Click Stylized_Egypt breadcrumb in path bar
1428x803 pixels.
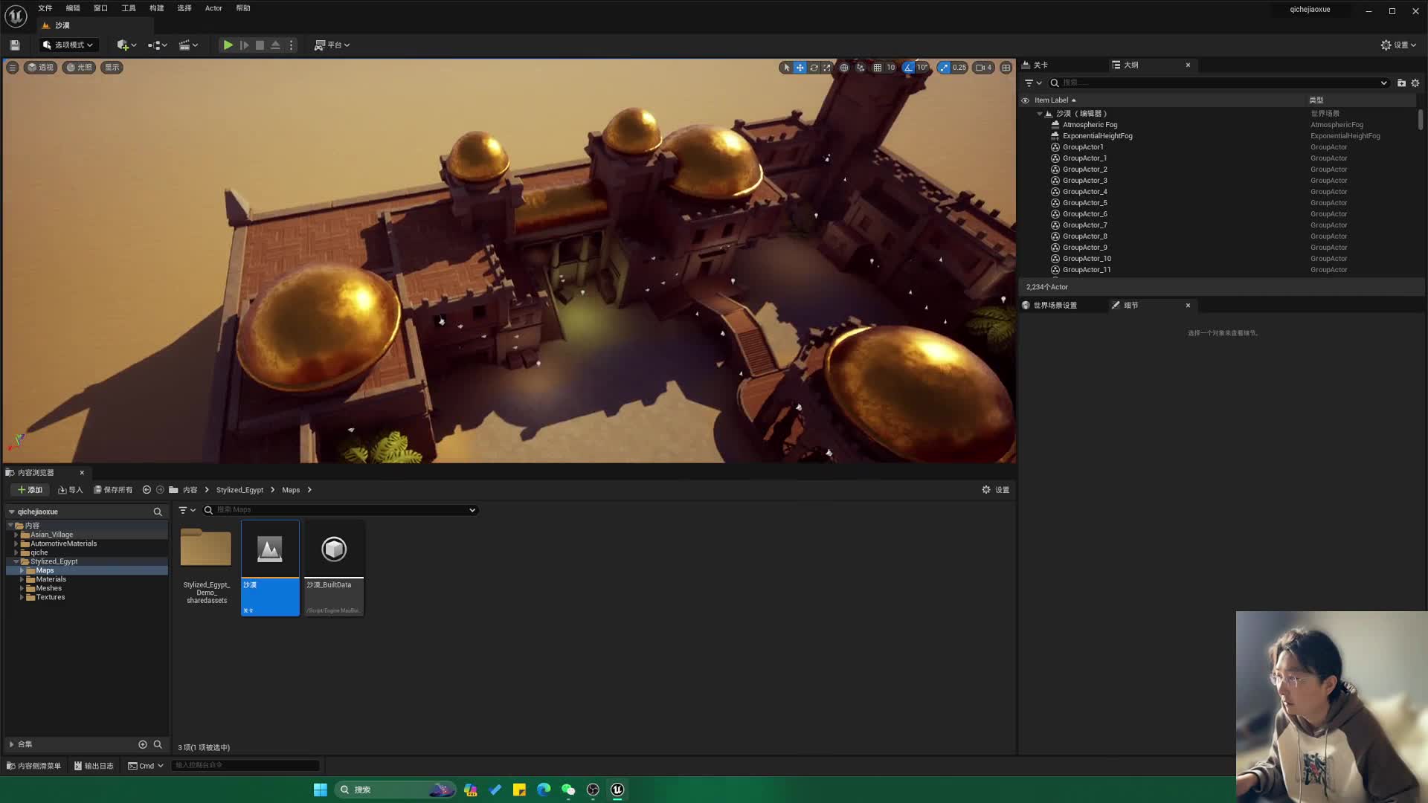point(239,490)
